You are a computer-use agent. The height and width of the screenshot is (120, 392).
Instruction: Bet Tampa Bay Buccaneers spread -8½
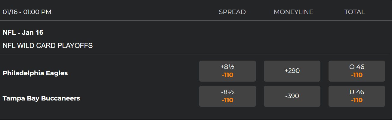click(227, 96)
